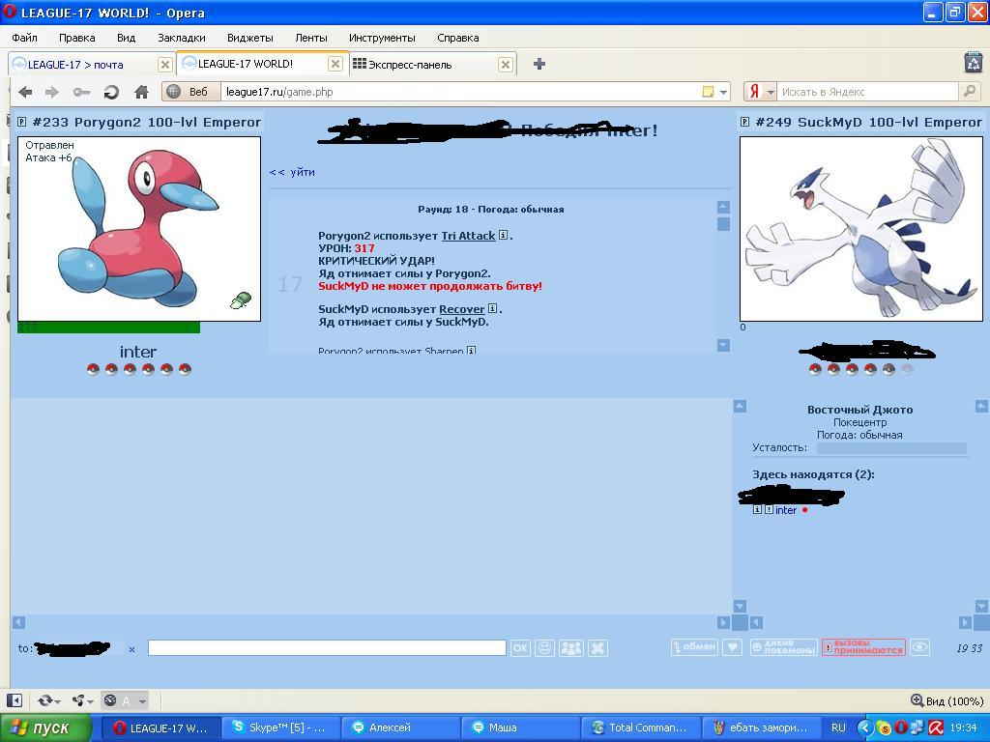
Task: Click info icon next to Tri Attack
Action: [503, 236]
